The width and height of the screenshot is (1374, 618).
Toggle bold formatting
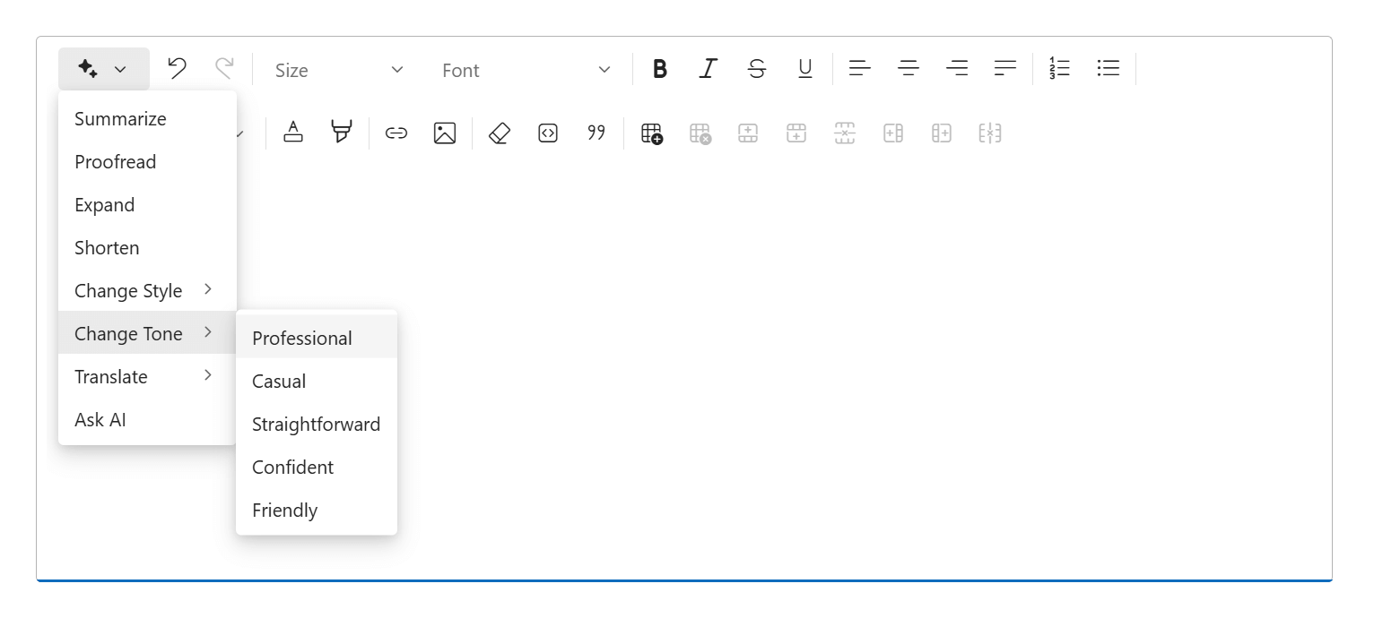(x=660, y=68)
